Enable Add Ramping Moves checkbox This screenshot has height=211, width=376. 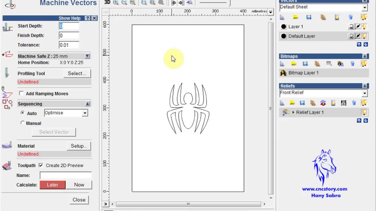click(21, 93)
